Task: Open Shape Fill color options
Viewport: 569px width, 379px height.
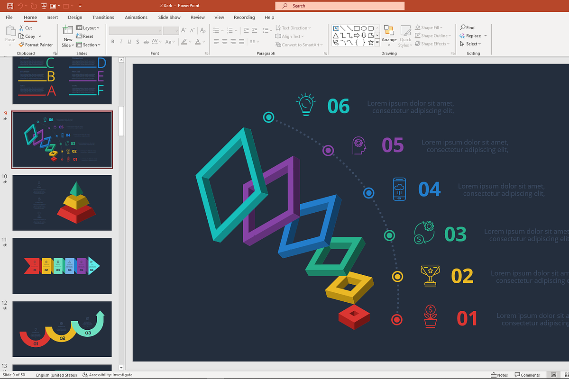Action: pos(429,28)
